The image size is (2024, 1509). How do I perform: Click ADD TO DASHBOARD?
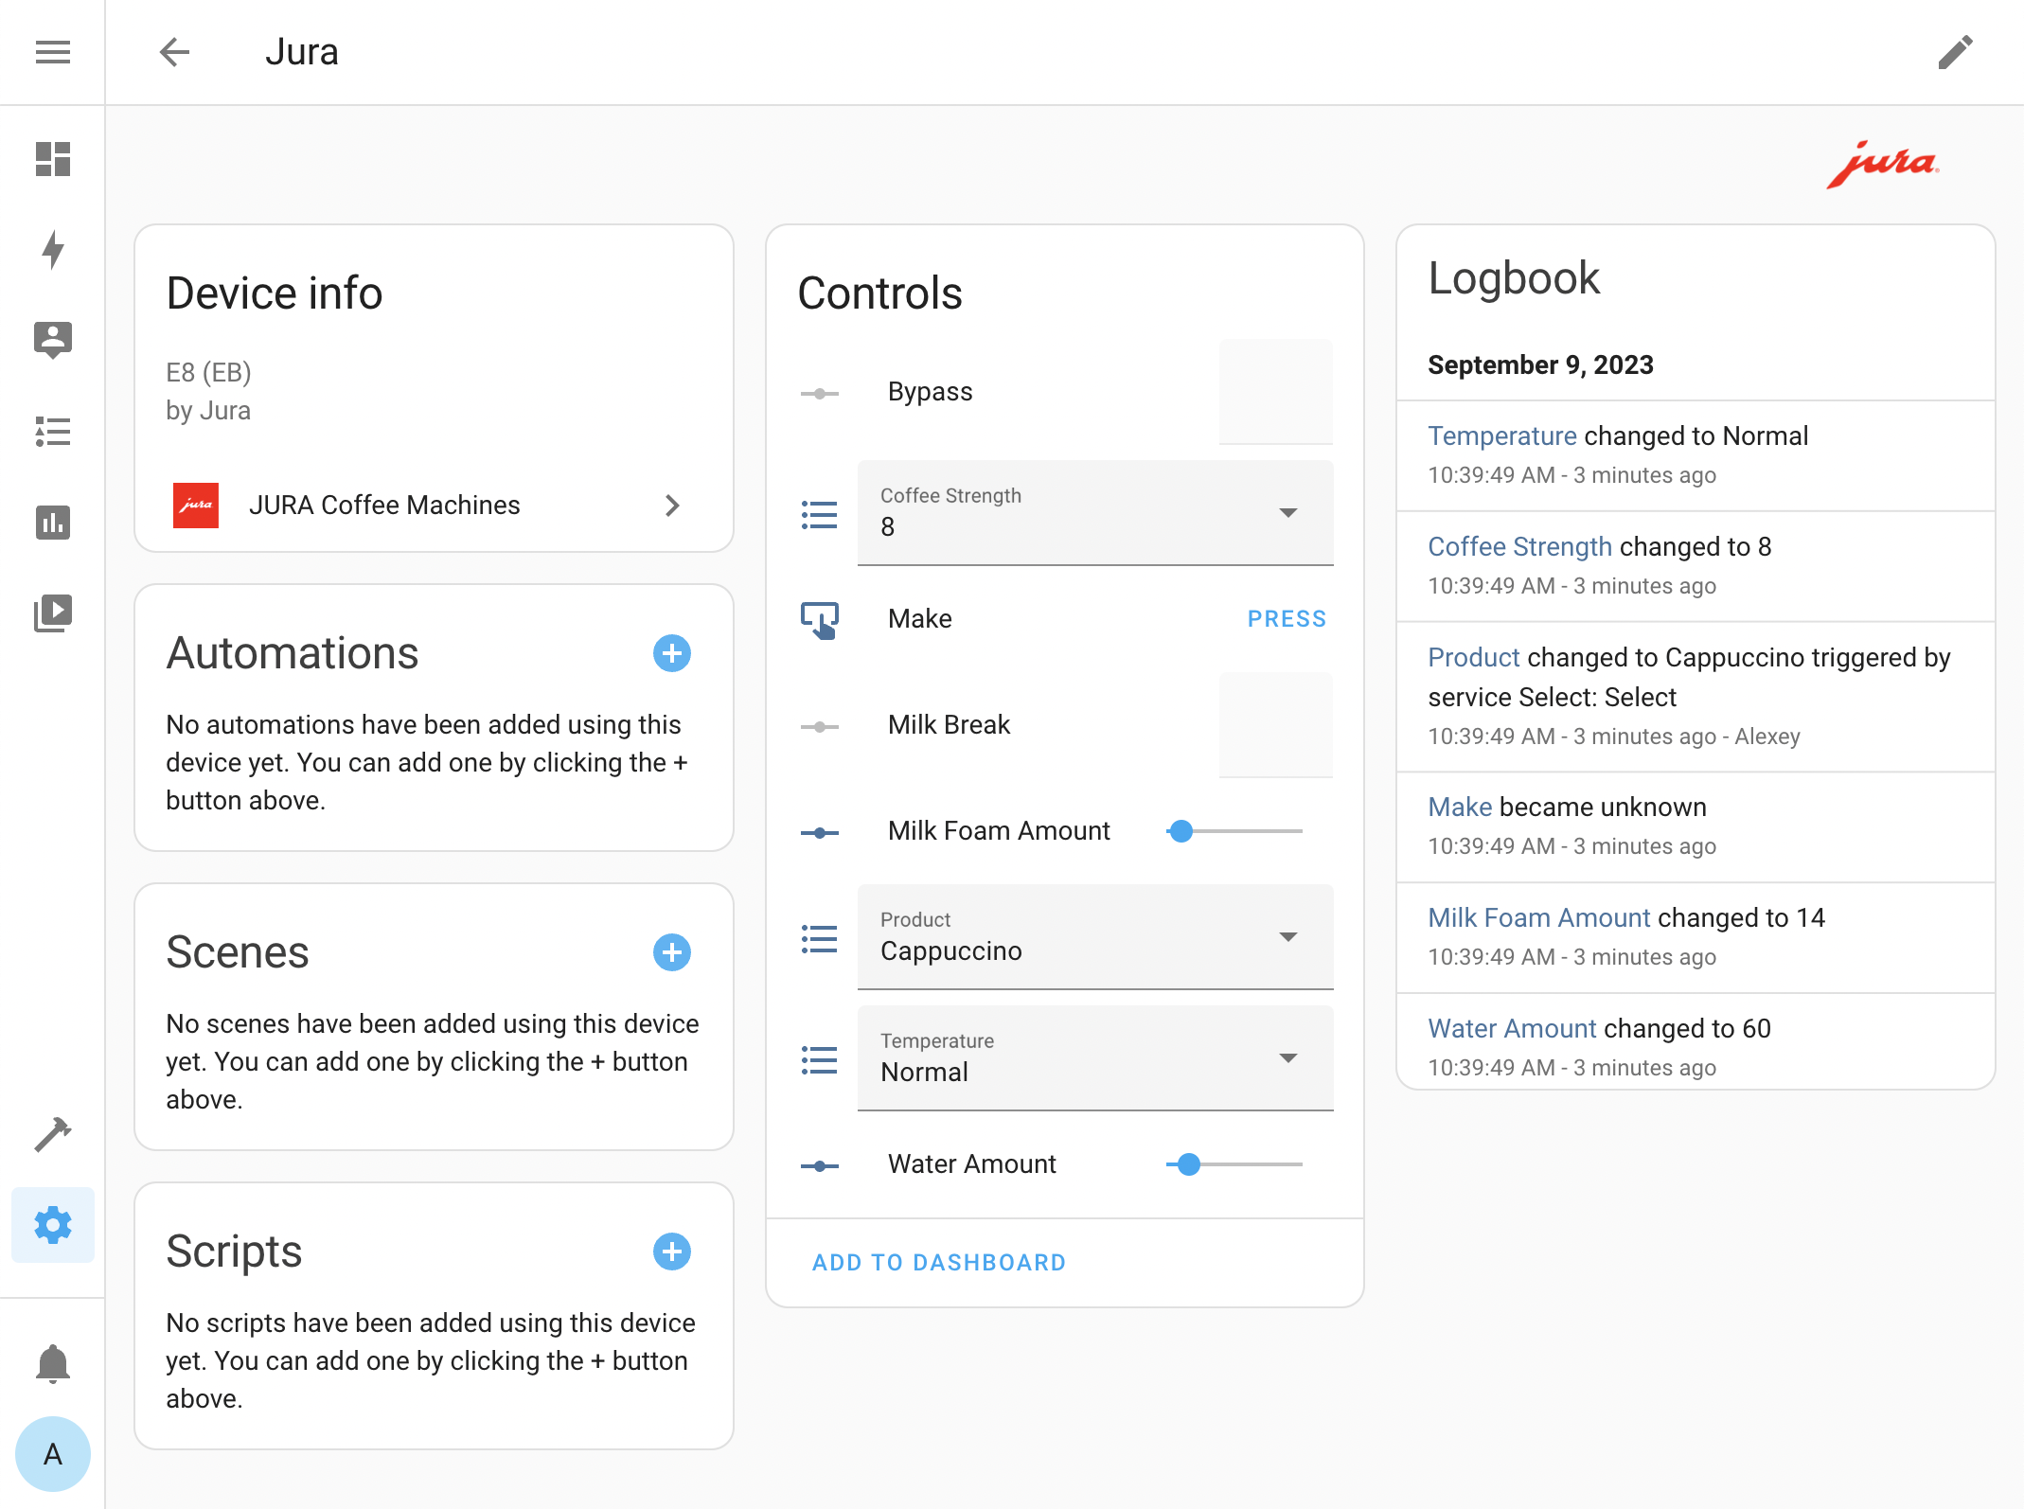pos(938,1262)
